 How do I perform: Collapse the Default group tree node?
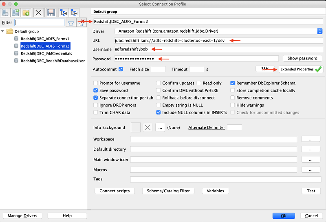(2, 31)
